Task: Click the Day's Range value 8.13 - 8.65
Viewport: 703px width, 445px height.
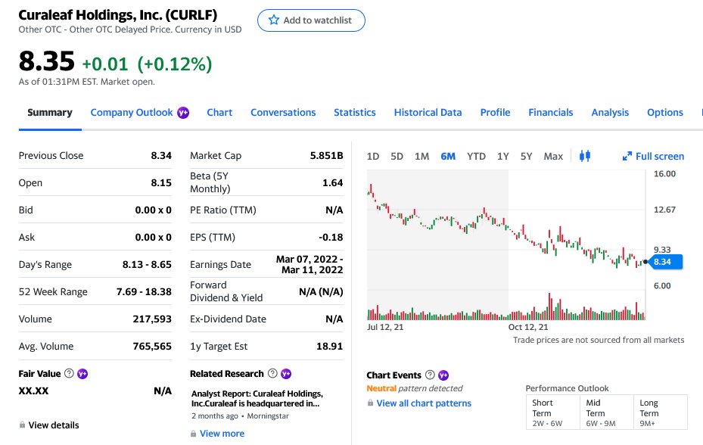Action: point(147,265)
